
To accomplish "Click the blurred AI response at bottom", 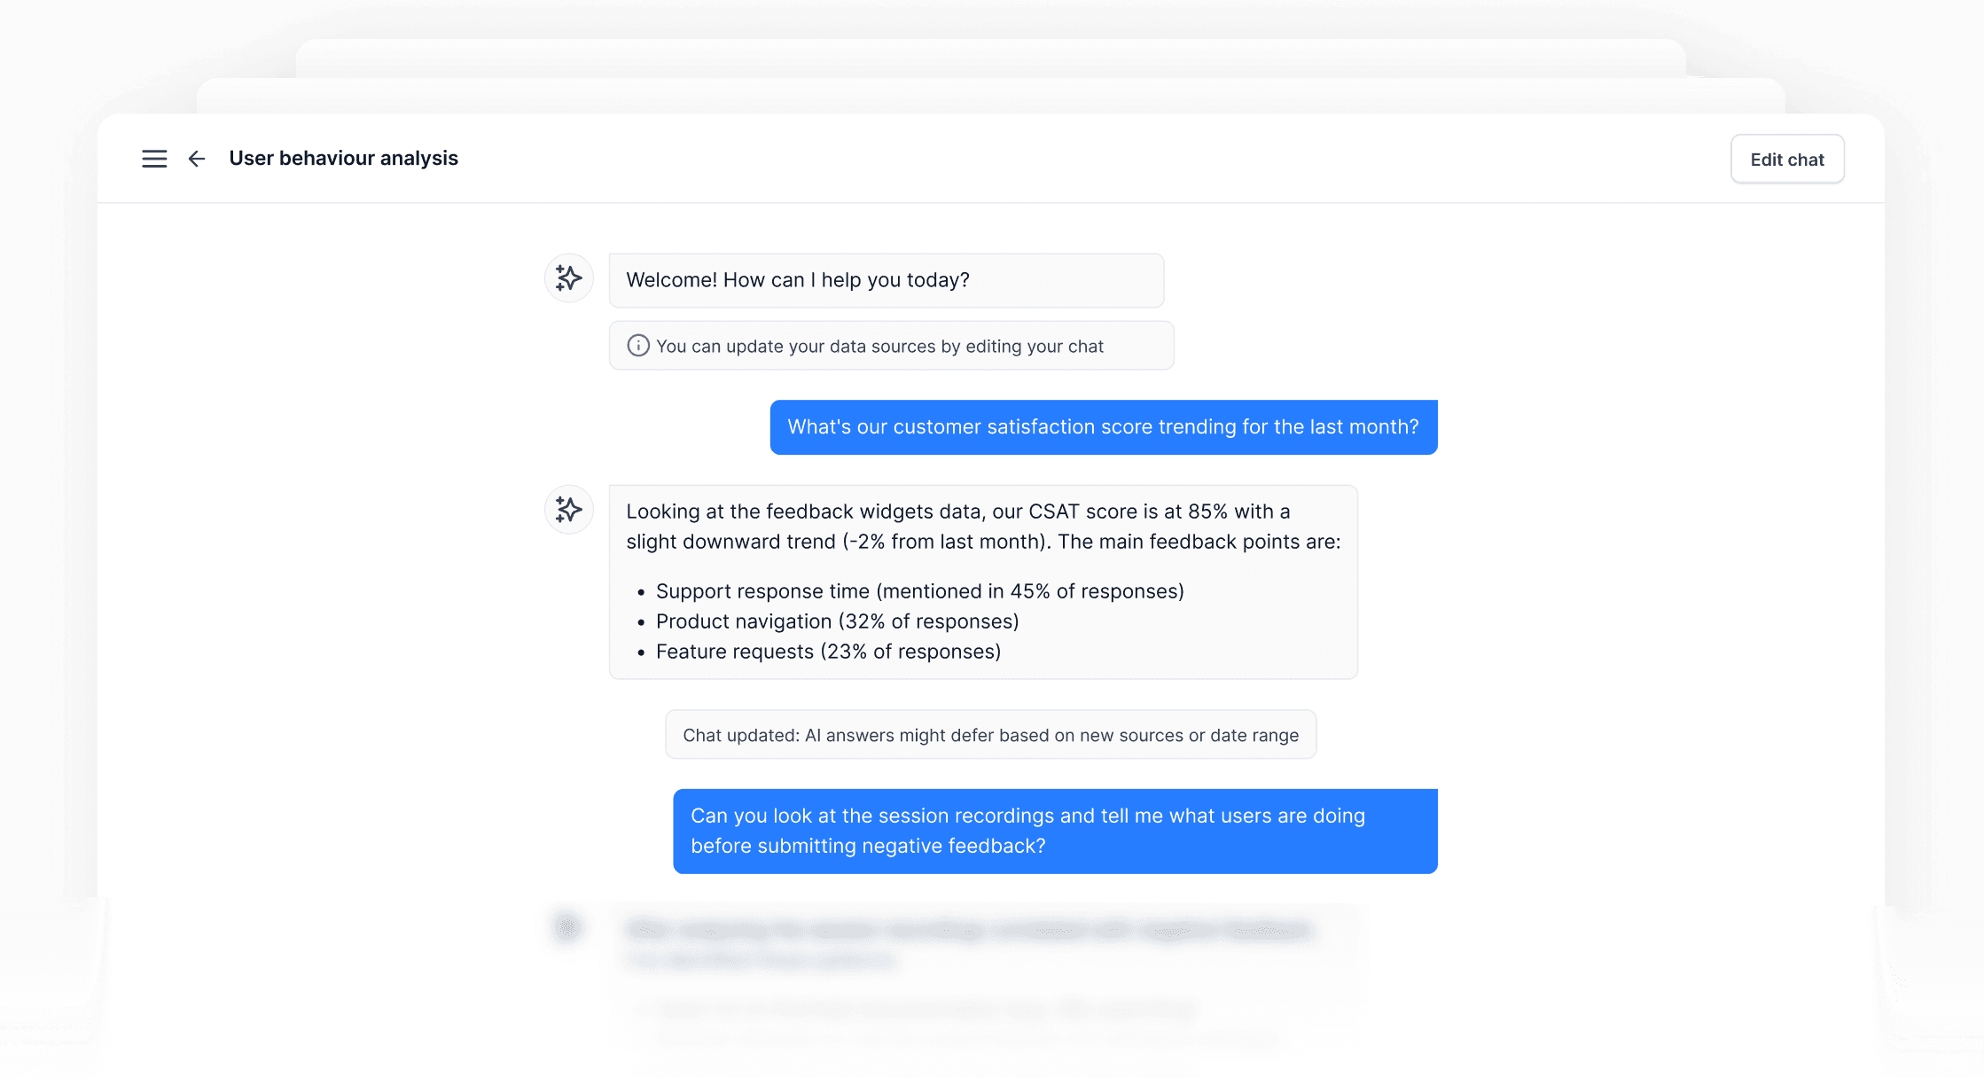I will (x=984, y=975).
